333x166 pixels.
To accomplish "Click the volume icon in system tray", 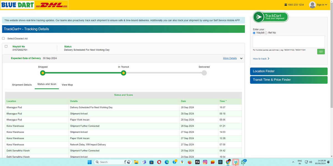I will pyautogui.click(x=311, y=162).
